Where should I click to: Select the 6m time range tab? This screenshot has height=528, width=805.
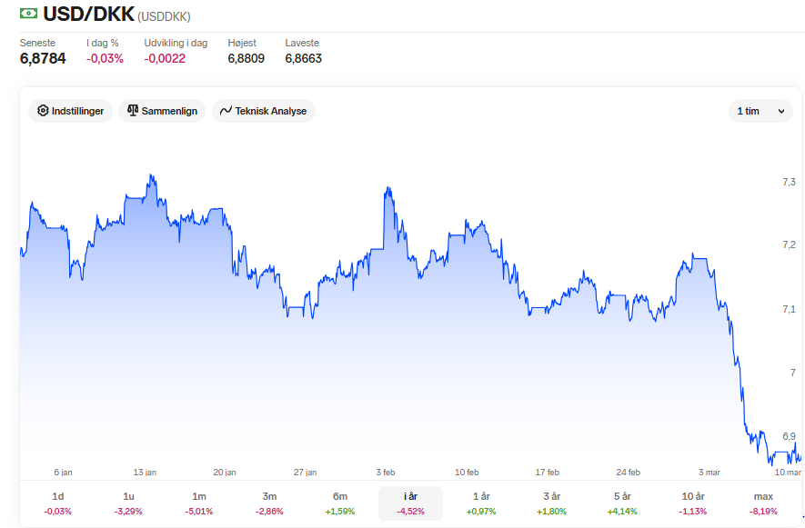coord(340,503)
